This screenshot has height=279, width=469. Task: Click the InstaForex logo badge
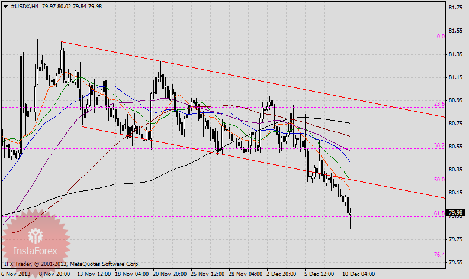(x=36, y=235)
